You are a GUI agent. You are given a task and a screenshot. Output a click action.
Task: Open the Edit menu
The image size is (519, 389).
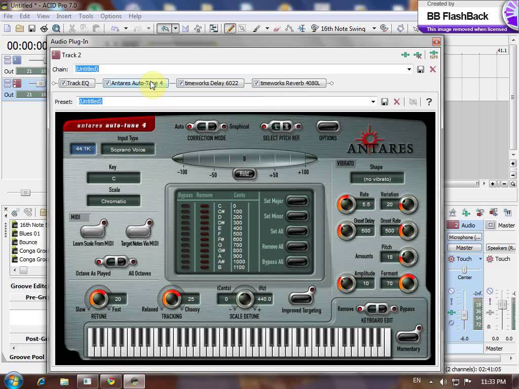24,16
